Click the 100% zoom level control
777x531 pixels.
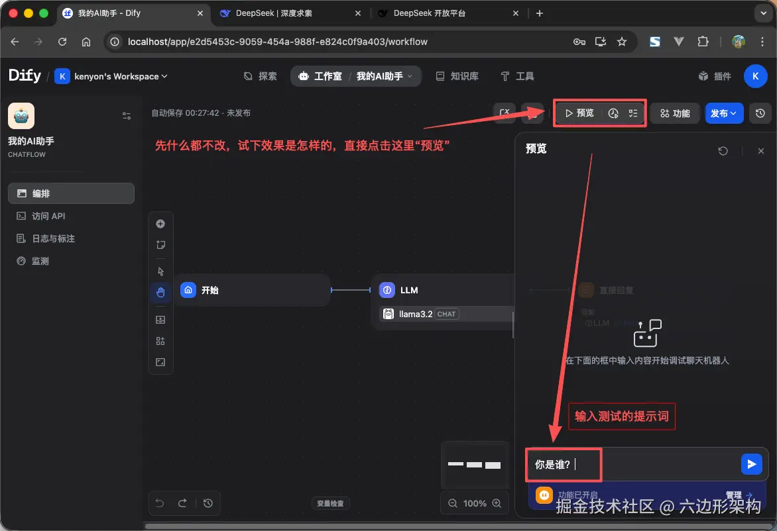474,503
